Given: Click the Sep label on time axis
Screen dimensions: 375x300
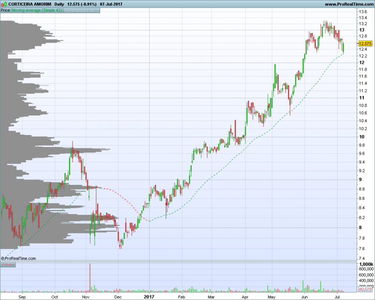Looking at the screenshot, I should click(22, 297).
